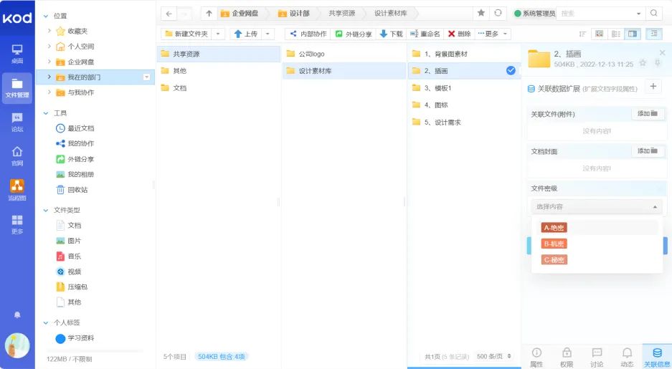Favorite 2、插画 with the star in panel header
This screenshot has height=369, width=672.
643,63
